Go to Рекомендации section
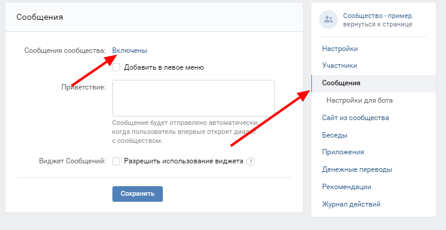Image resolution: width=446 pixels, height=230 pixels. tap(346, 187)
